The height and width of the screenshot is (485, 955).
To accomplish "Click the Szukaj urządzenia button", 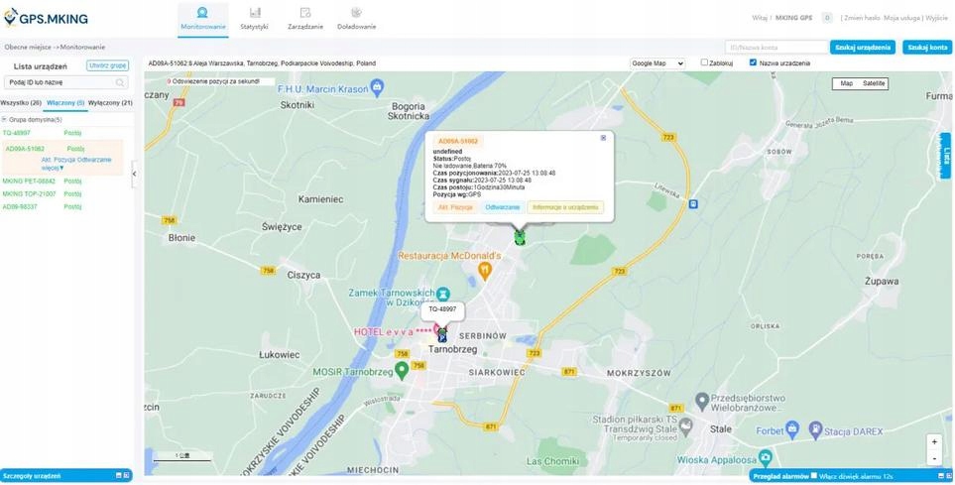I will [x=863, y=47].
